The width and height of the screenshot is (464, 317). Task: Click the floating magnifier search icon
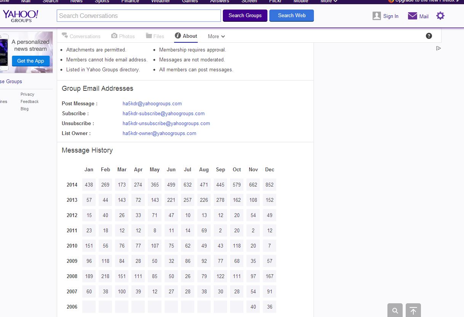coord(395,311)
